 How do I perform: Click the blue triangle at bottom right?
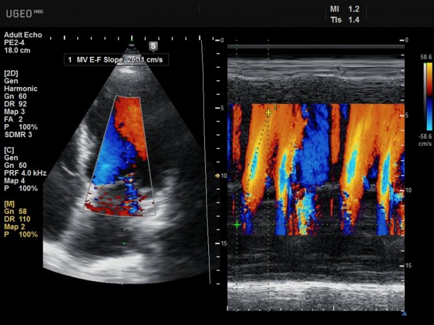point(404,313)
